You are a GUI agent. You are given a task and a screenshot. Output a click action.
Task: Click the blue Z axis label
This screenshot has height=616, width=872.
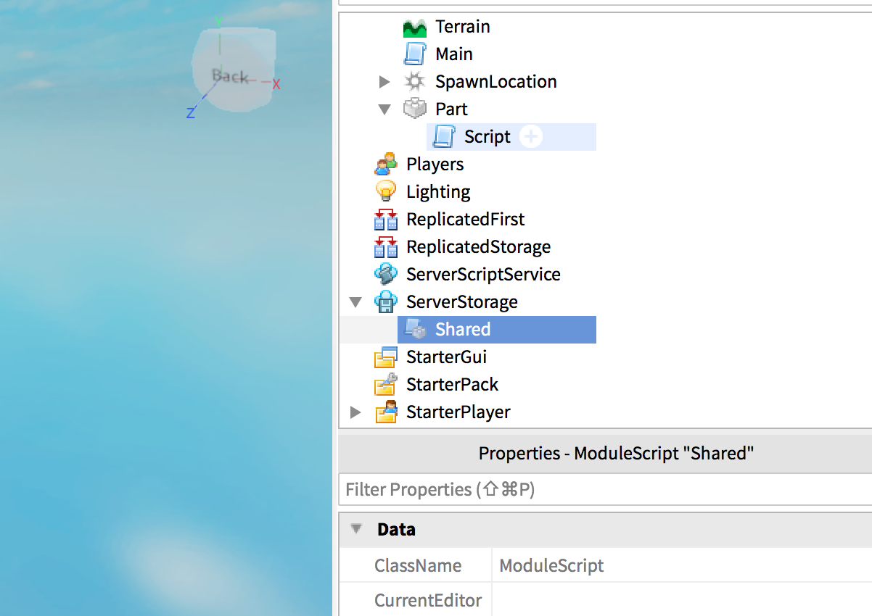point(191,112)
